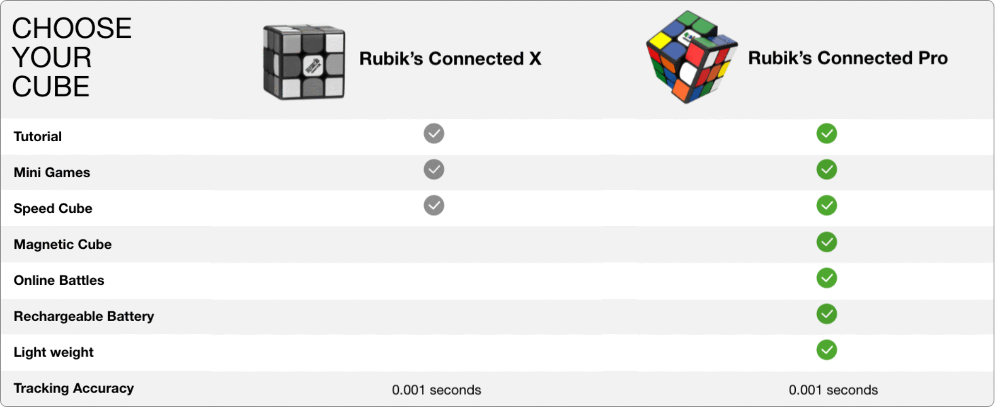Screen dimensions: 995x407
Task: Click gray Tutorial checkmark for Connected X
Action: (434, 133)
